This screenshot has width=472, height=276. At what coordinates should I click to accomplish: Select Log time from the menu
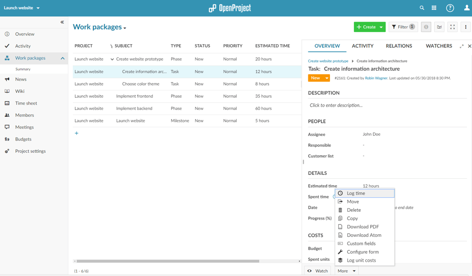click(364, 193)
